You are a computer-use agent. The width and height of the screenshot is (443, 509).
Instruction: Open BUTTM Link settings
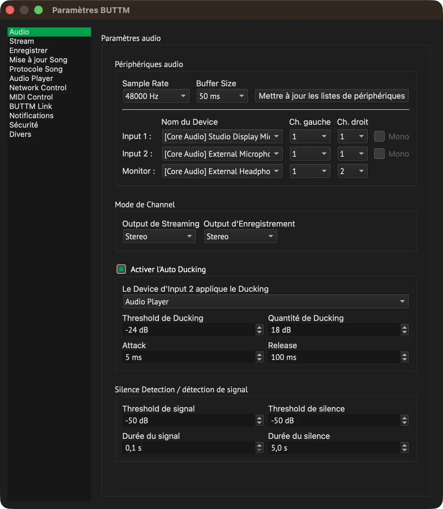pyautogui.click(x=49, y=106)
